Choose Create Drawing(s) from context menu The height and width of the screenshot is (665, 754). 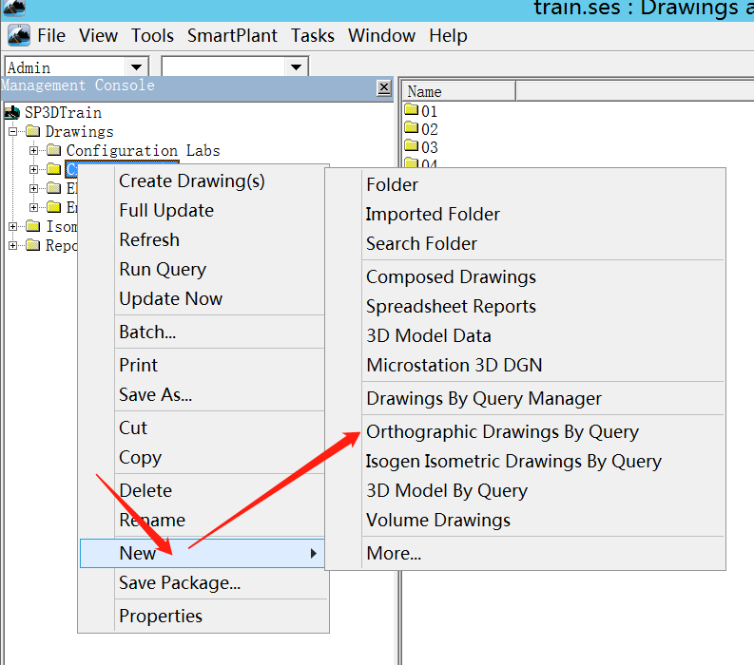click(x=192, y=181)
